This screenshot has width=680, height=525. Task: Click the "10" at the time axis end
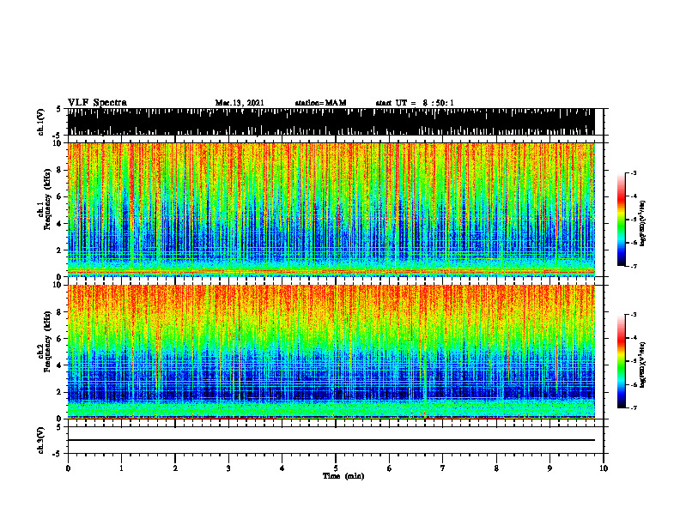(604, 468)
